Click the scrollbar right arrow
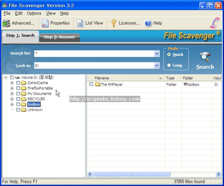 218,174
